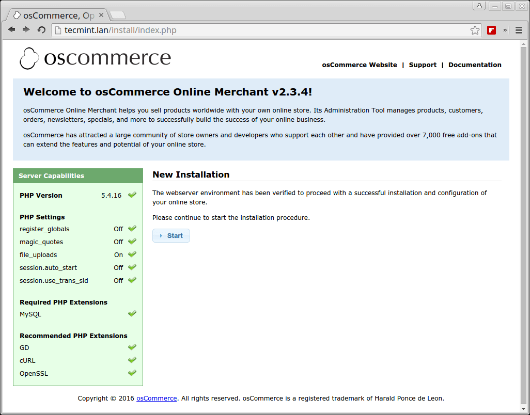
Task: Click the Server Capabilities header
Action: [78, 176]
